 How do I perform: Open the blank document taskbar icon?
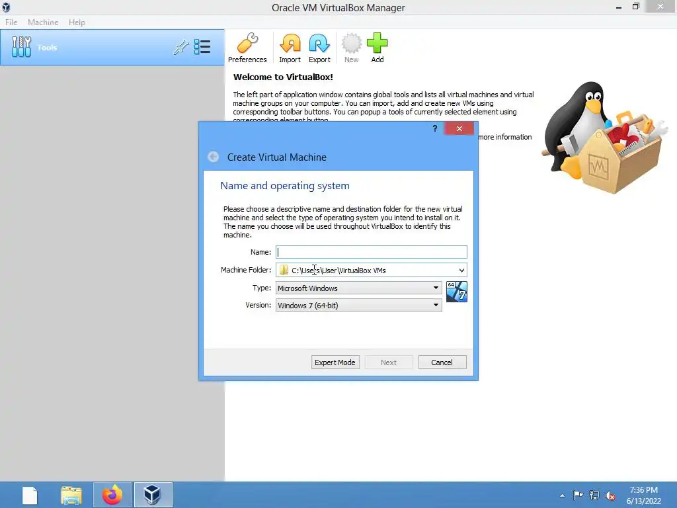click(30, 495)
